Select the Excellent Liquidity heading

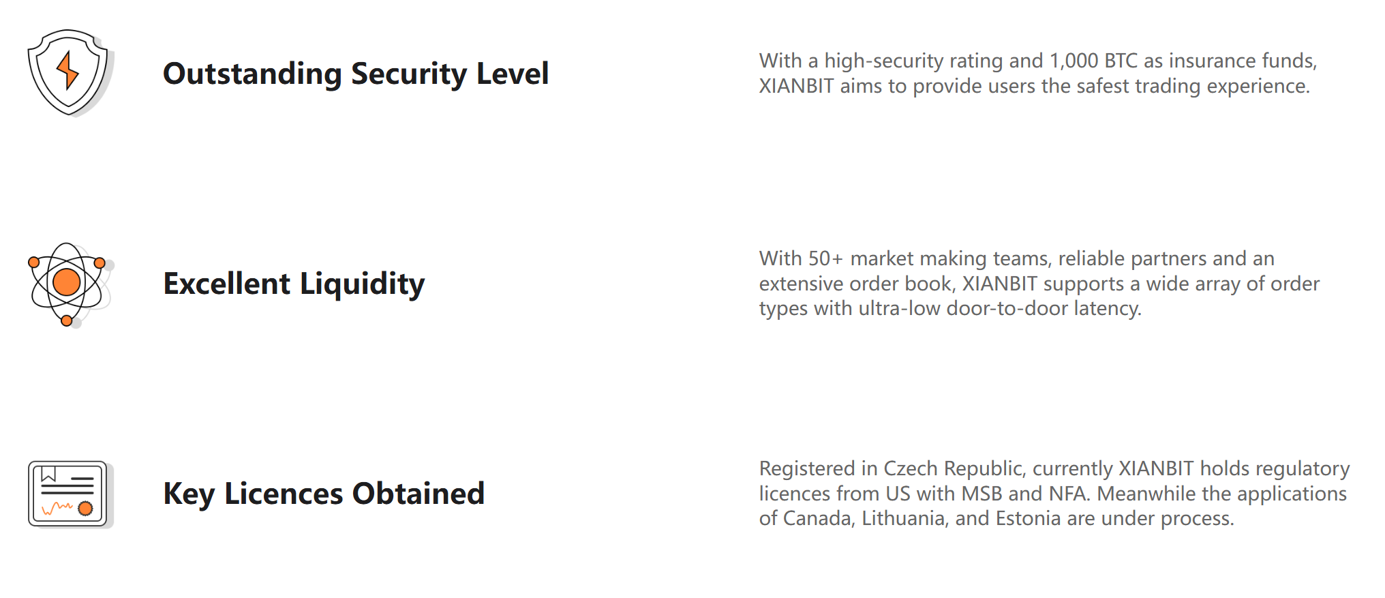click(294, 284)
